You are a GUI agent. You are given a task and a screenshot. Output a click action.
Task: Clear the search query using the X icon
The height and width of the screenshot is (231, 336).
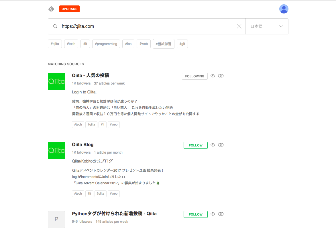click(239, 26)
